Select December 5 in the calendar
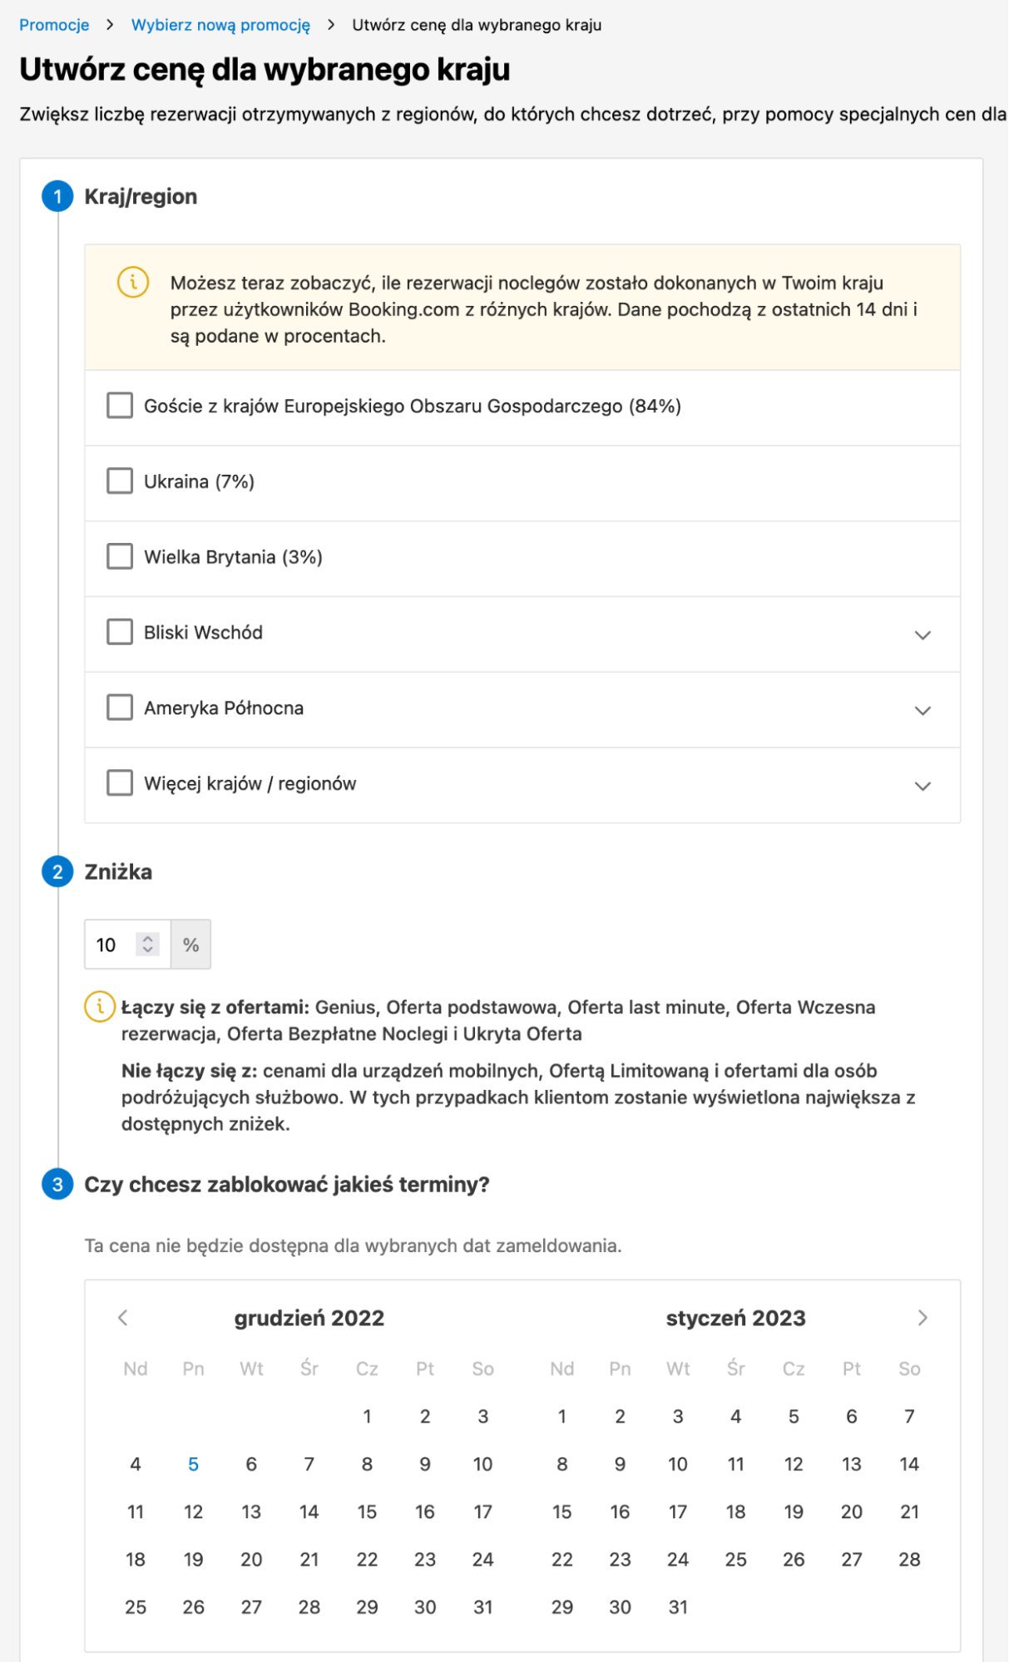The height and width of the screenshot is (1662, 1009). pos(193,1464)
